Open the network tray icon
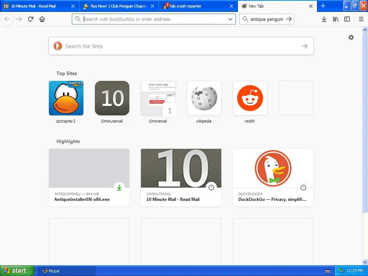 341,271
